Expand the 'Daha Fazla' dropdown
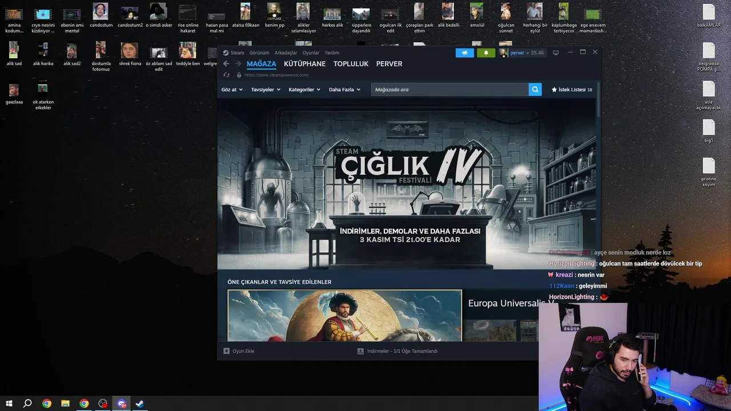 (x=344, y=90)
